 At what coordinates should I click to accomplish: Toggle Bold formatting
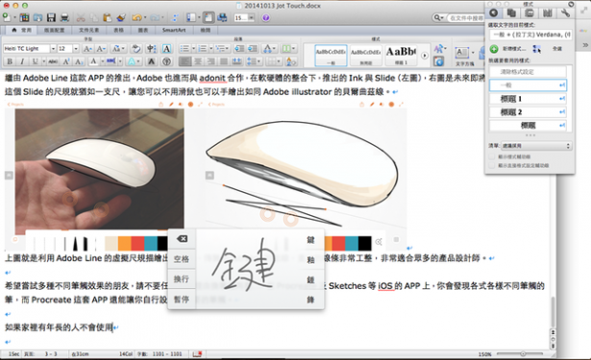(x=10, y=61)
